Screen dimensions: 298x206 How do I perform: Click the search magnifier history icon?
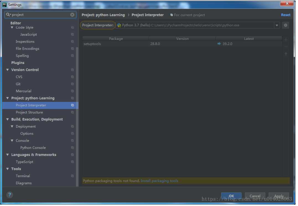[x=8, y=14]
